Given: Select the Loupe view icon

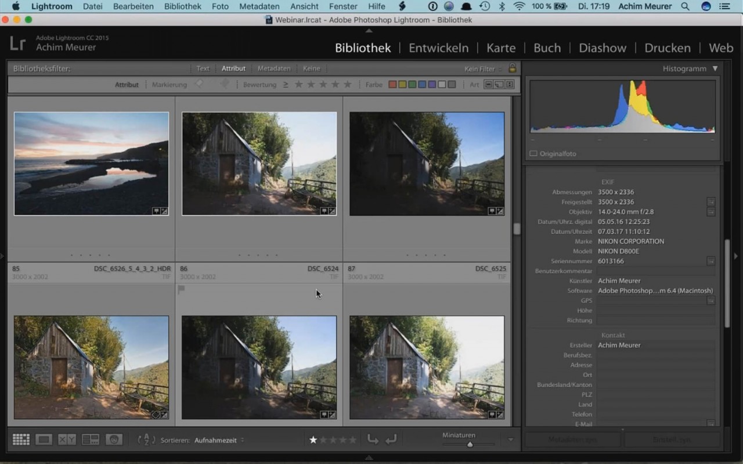Looking at the screenshot, I should coord(44,440).
